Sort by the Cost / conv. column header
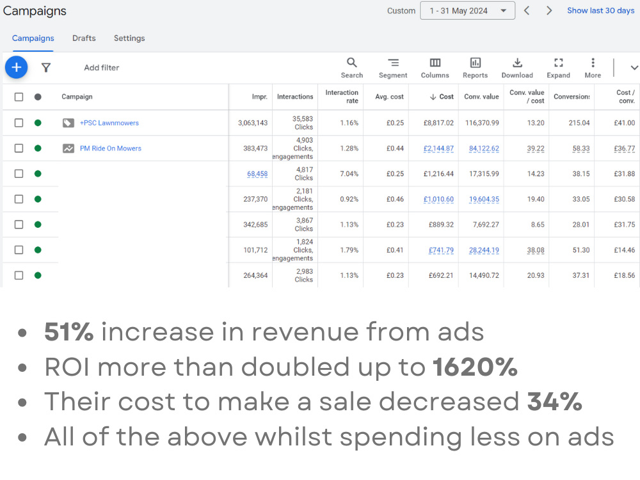The width and height of the screenshot is (640, 480). [626, 97]
